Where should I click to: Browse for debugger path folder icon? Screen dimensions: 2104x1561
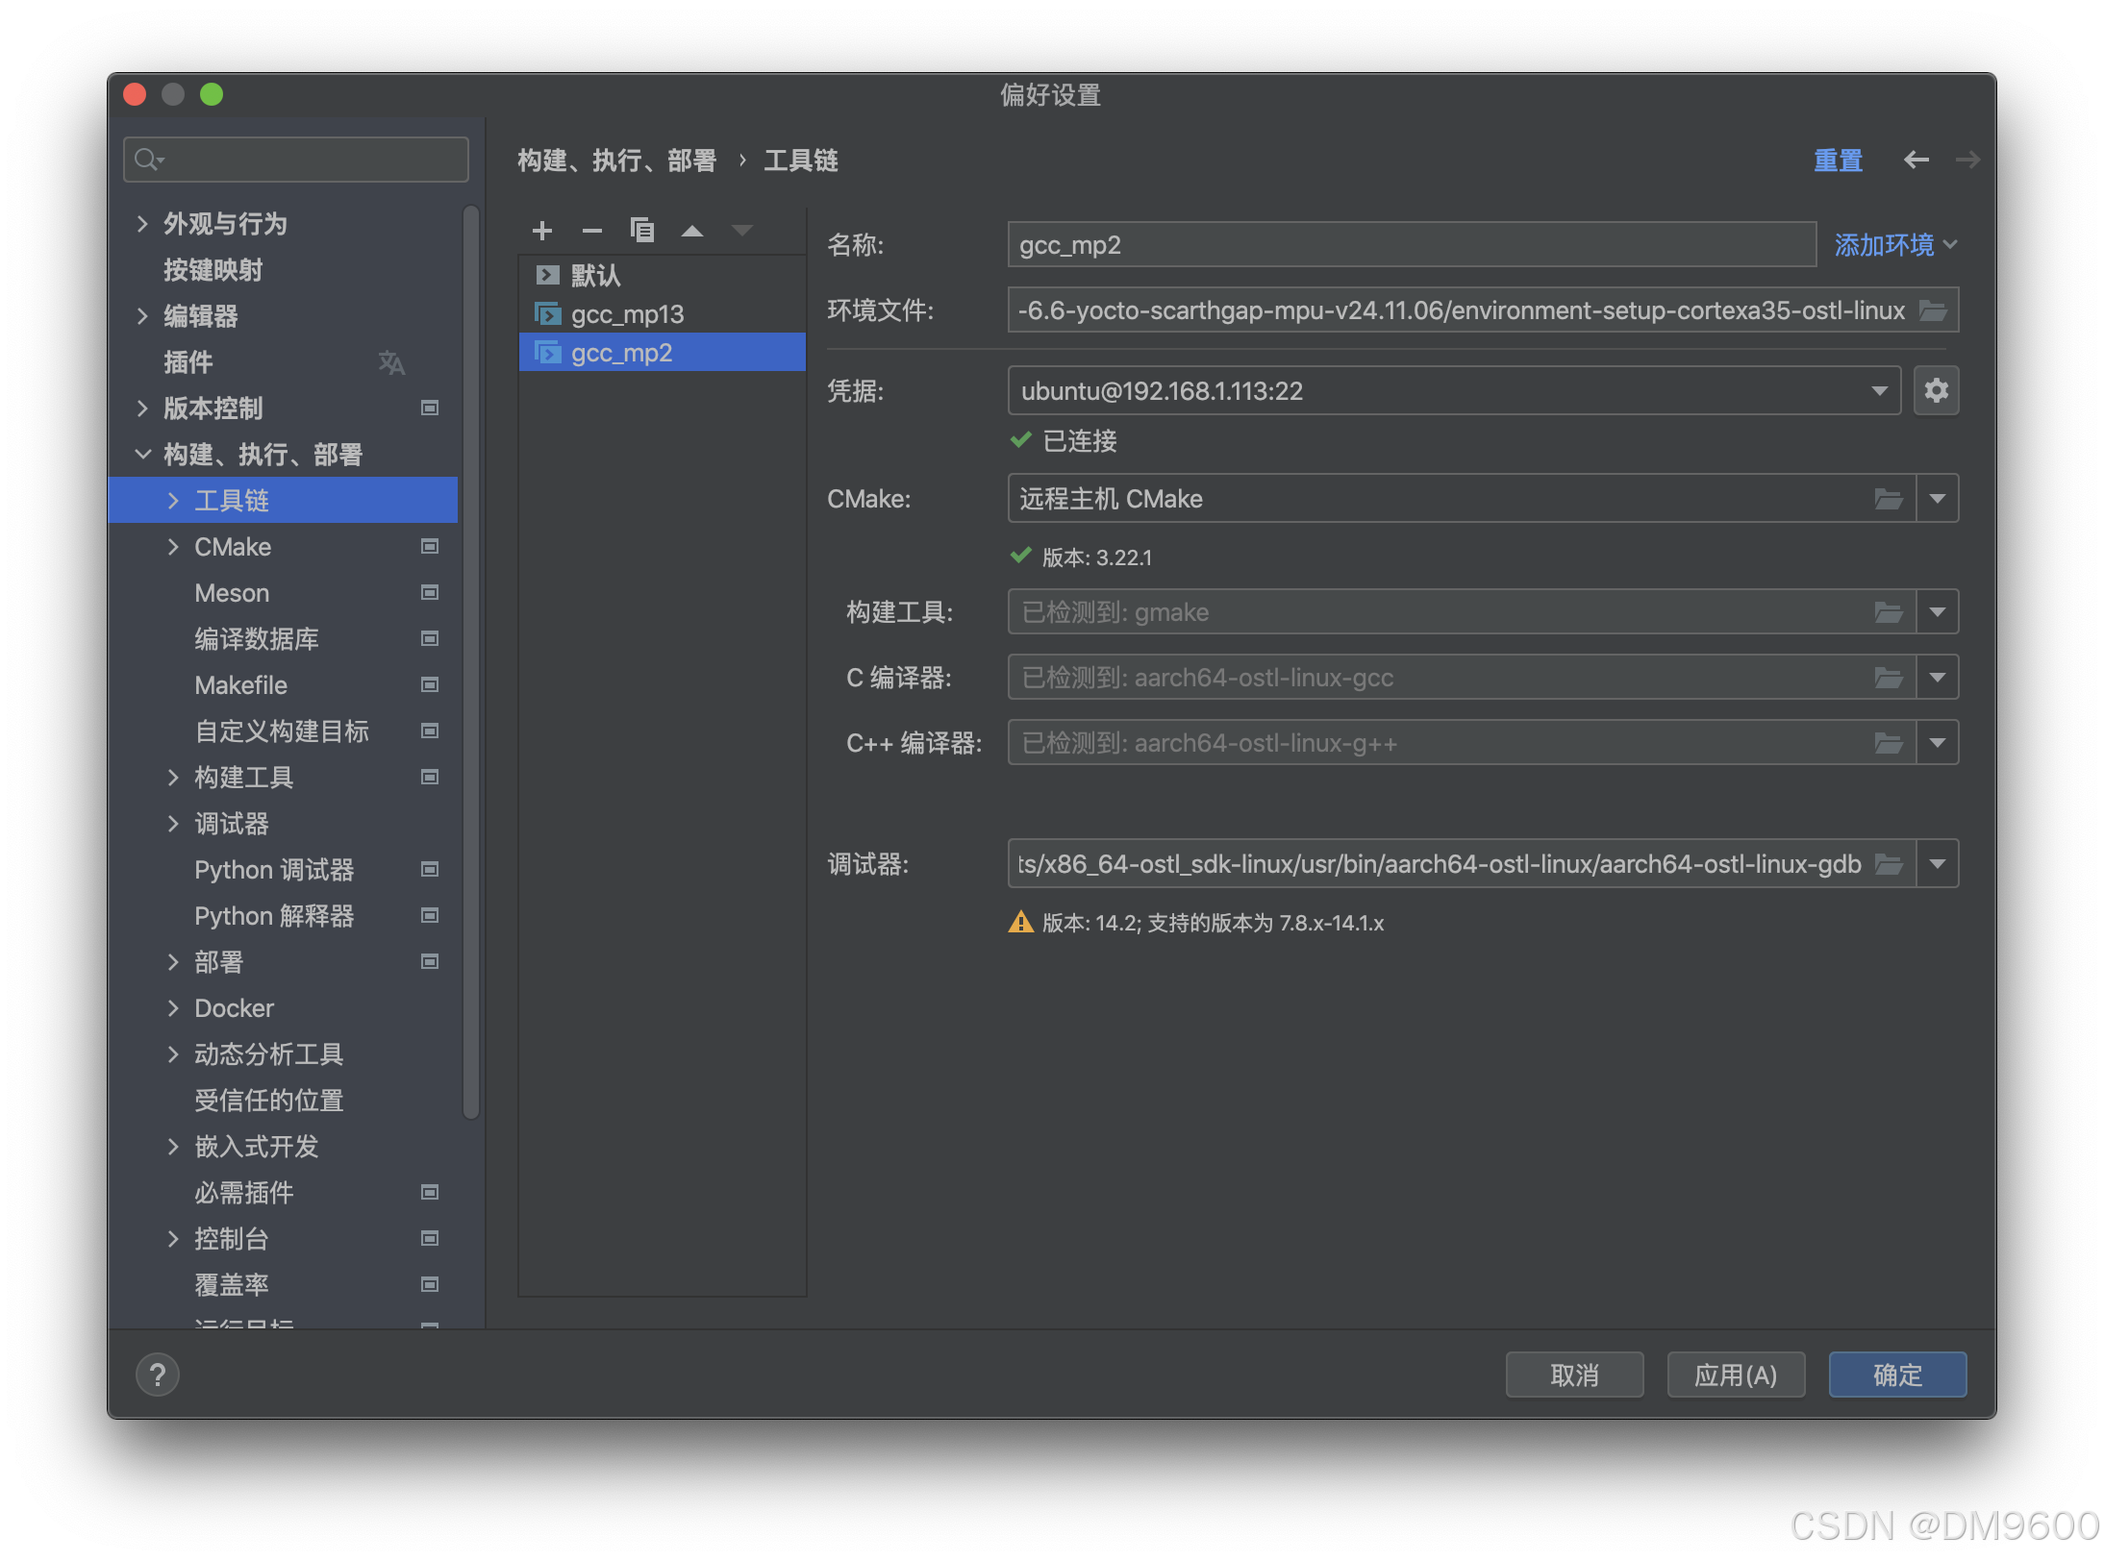[1889, 864]
